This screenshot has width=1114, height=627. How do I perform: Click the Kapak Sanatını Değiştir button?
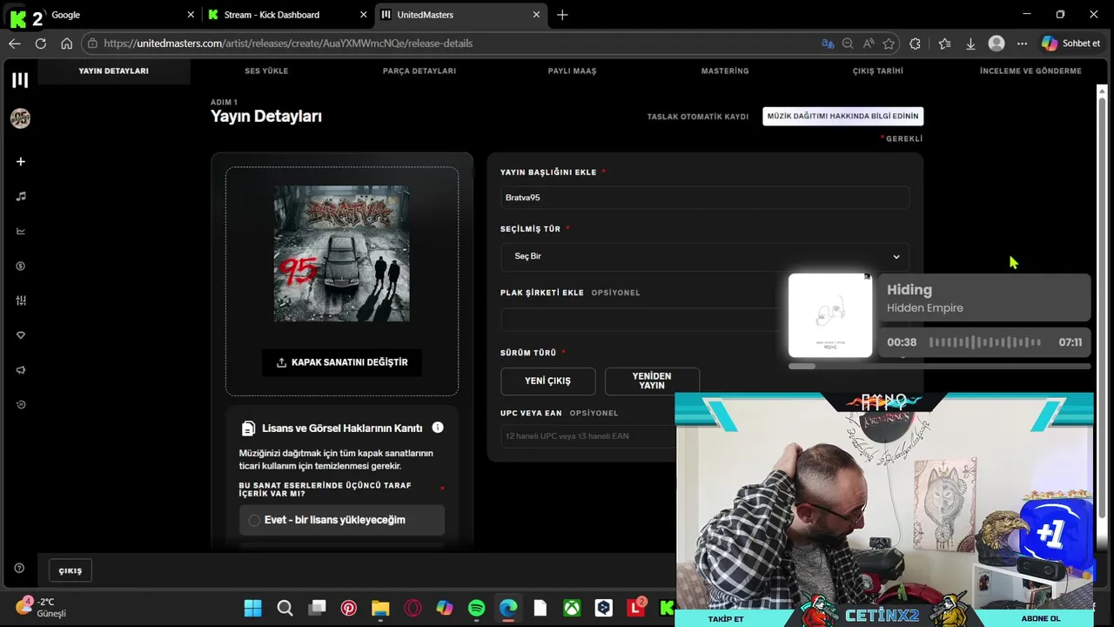pos(342,362)
